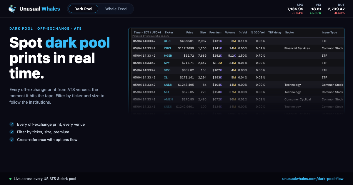
Task: Open the unusualwhales.com/dark-pool-flow link
Action: pos(313,179)
